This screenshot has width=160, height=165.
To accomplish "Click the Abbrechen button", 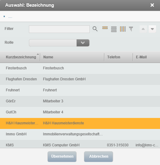I will (99, 156).
